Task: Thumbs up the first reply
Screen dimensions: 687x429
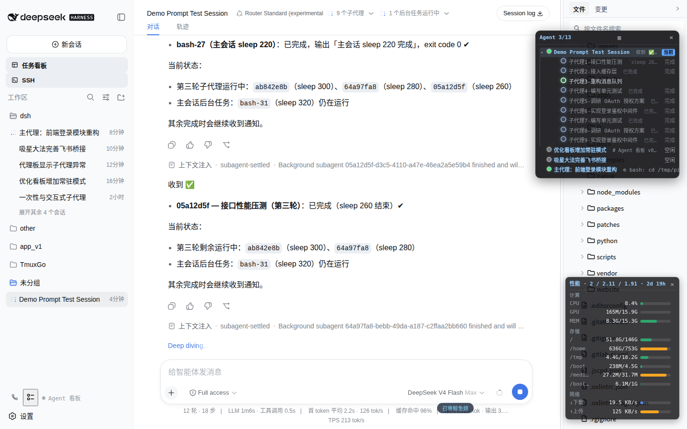Action: [x=190, y=145]
